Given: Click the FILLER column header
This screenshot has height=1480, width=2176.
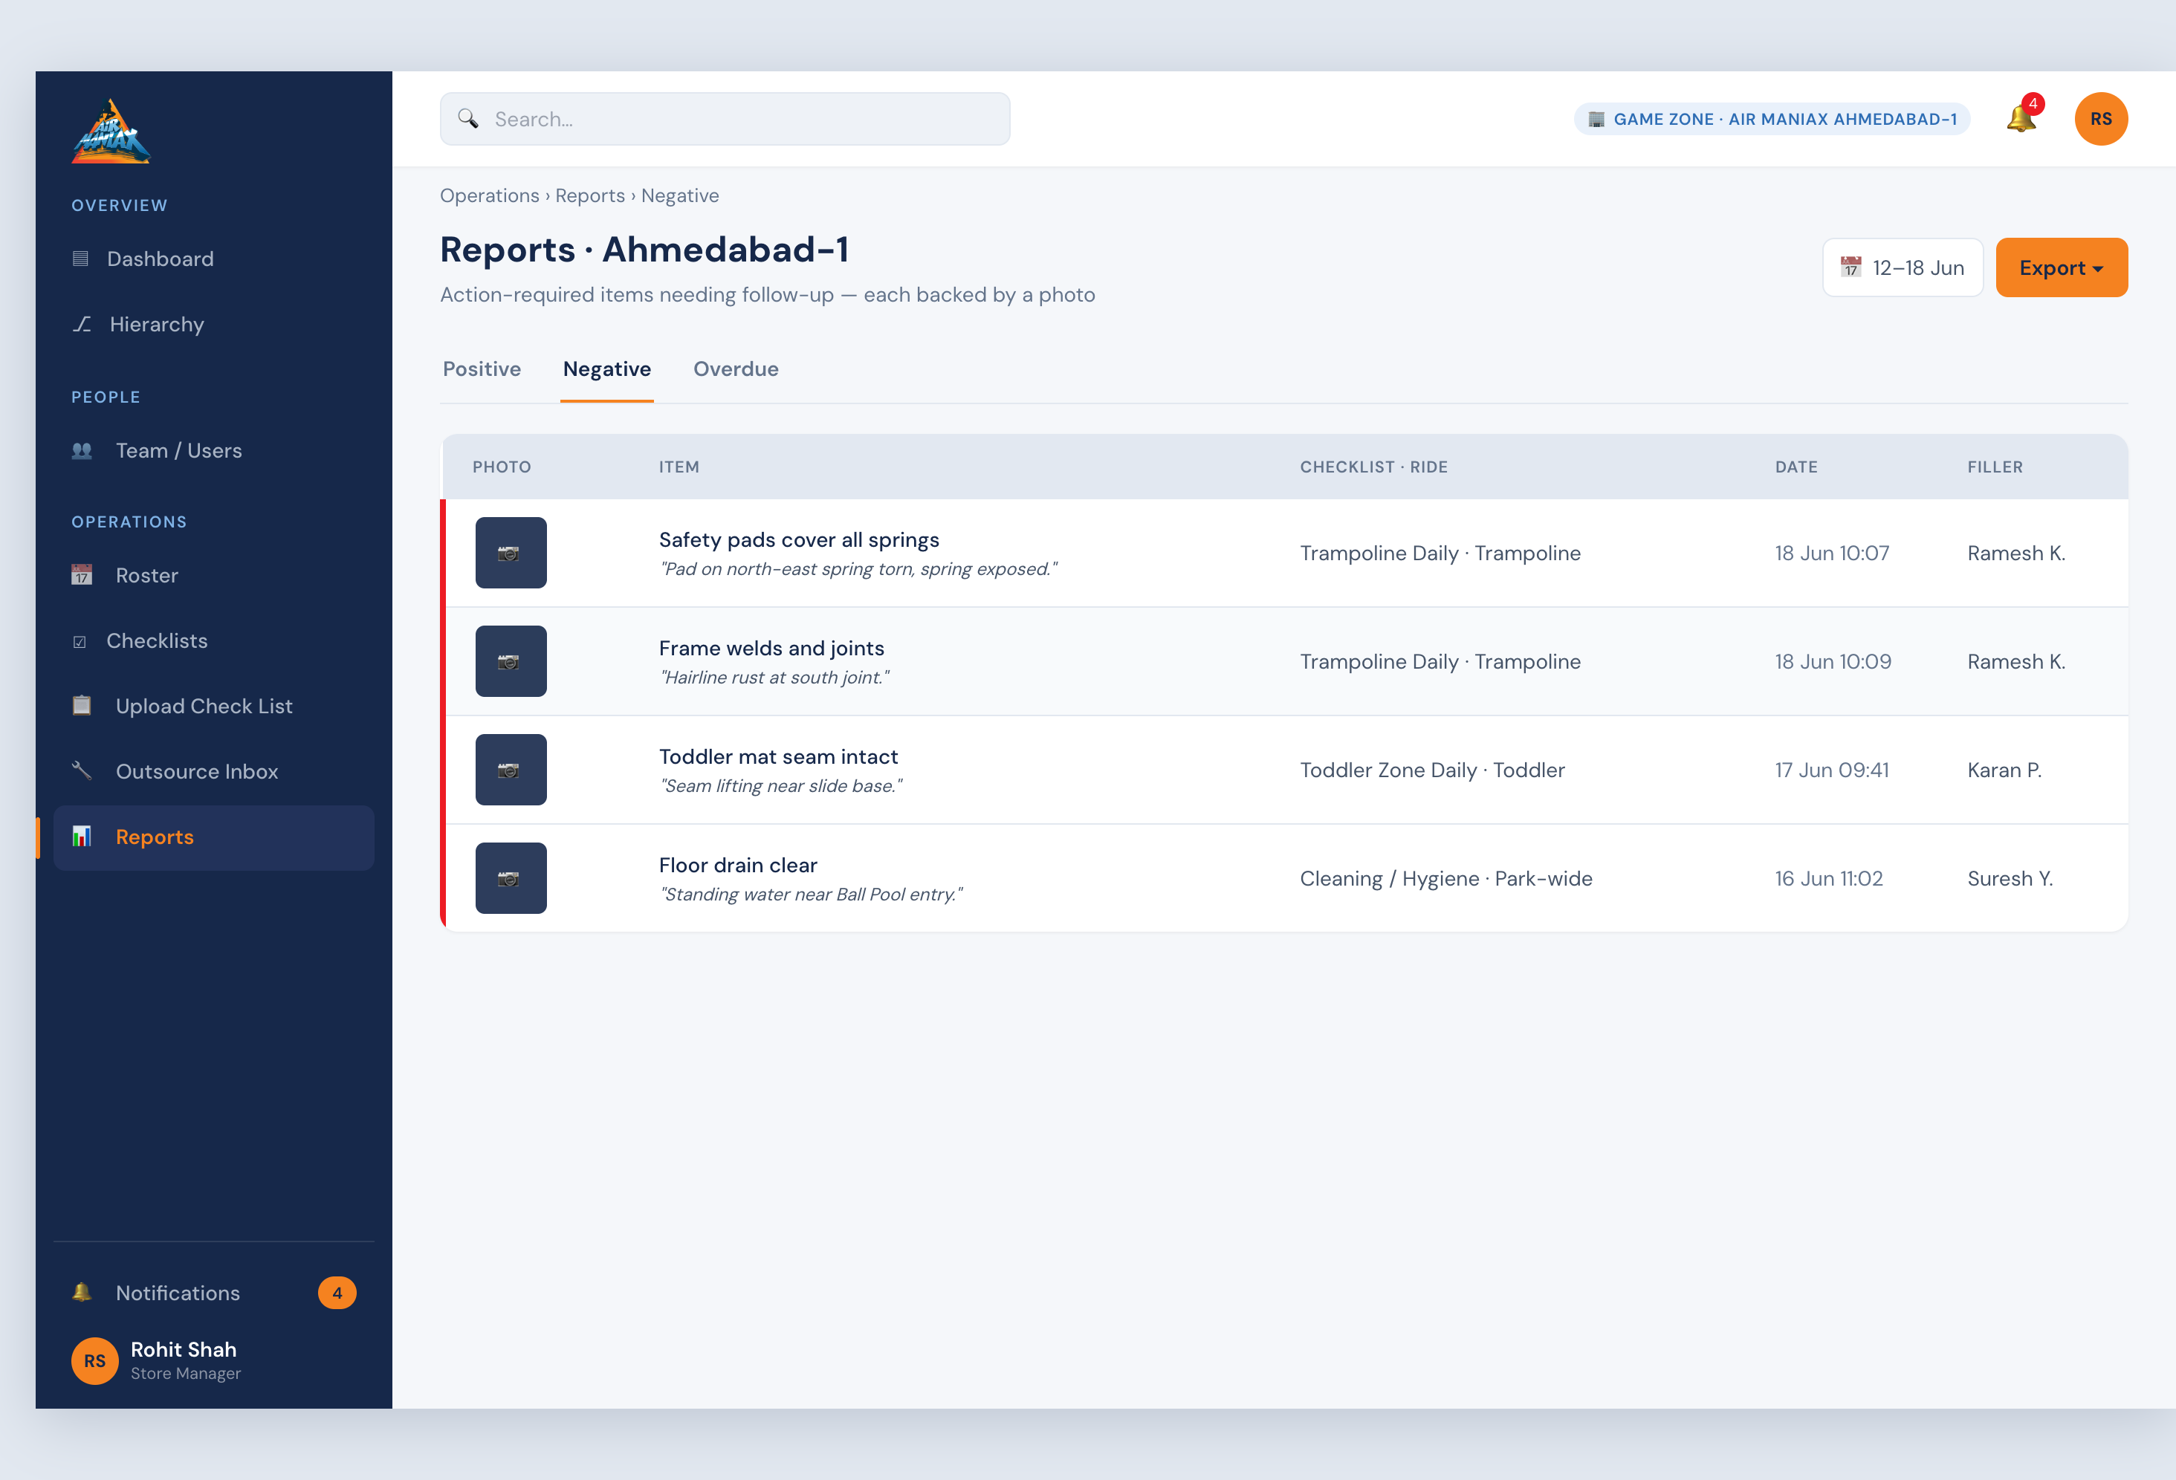Looking at the screenshot, I should [1995, 467].
